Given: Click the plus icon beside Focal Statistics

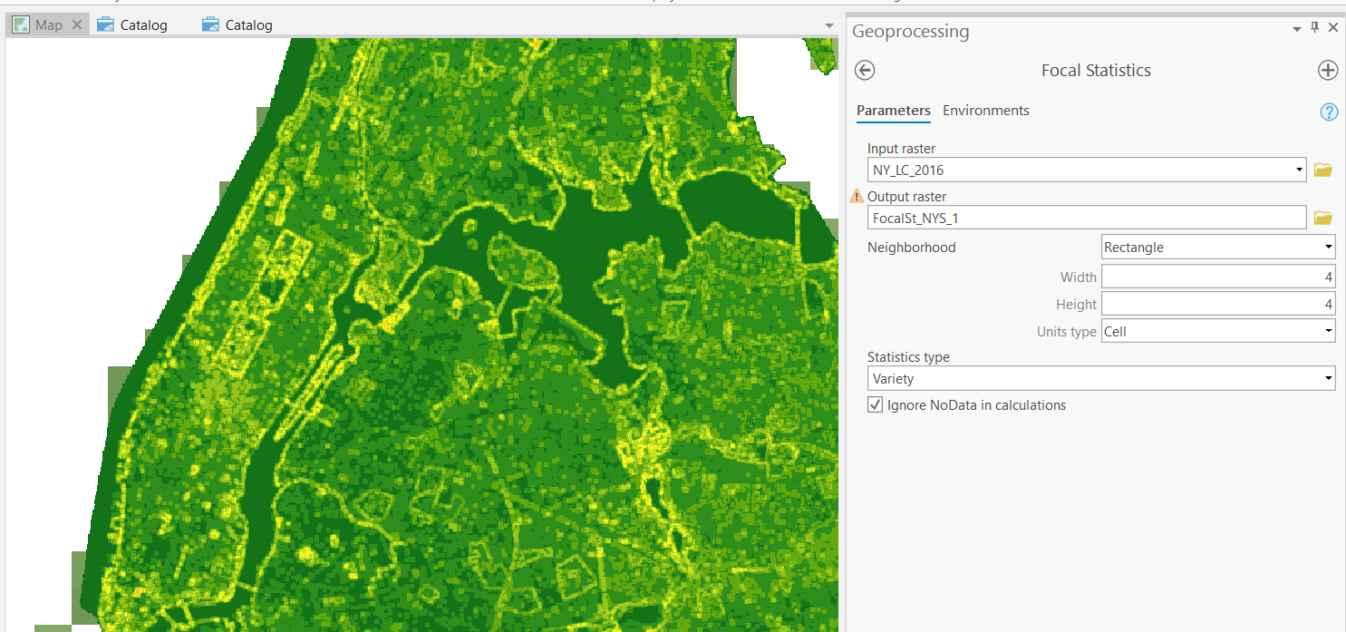Looking at the screenshot, I should click(x=1327, y=71).
